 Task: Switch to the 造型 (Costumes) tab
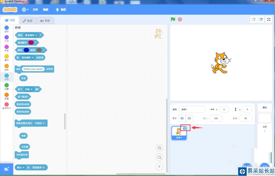point(28,21)
